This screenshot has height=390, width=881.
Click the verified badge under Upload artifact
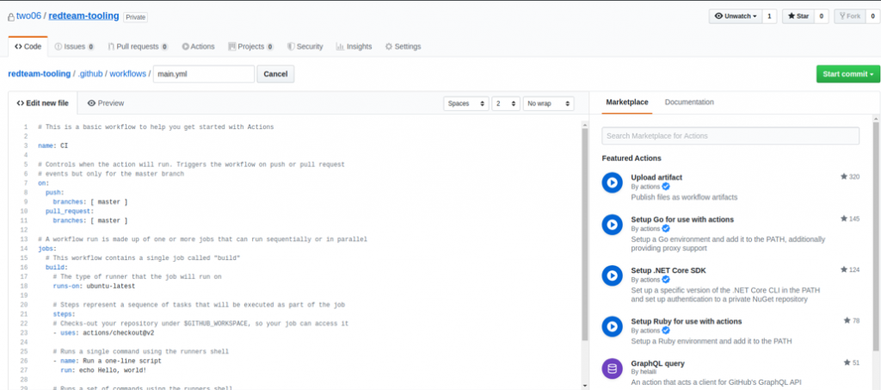click(666, 187)
